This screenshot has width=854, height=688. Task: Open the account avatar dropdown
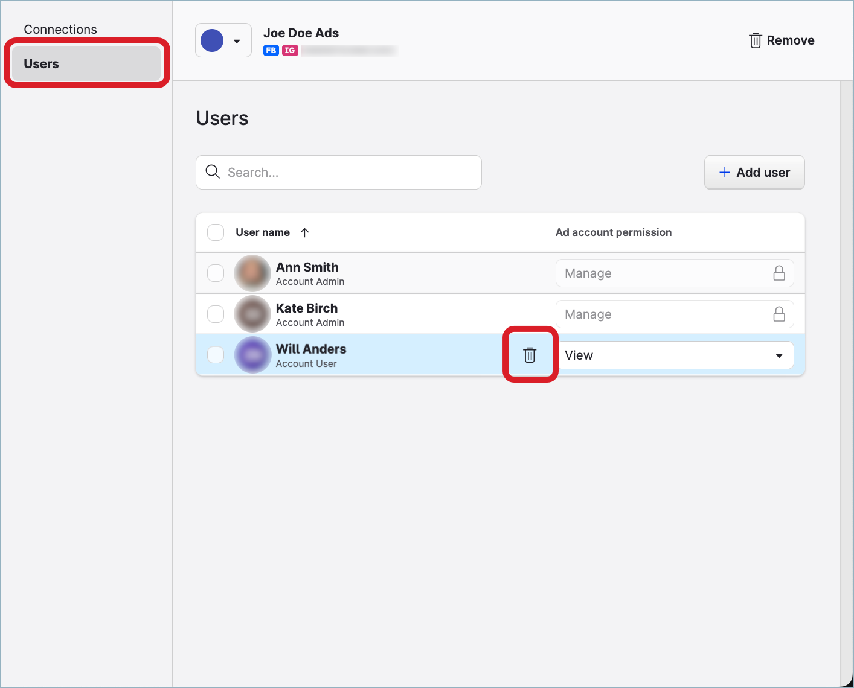tap(236, 40)
